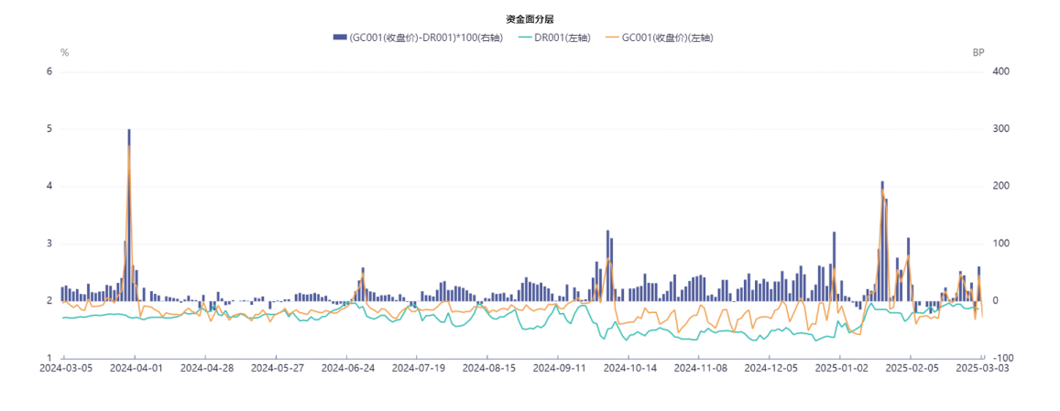Click the 2024-06-24 x-axis date label

(x=347, y=368)
